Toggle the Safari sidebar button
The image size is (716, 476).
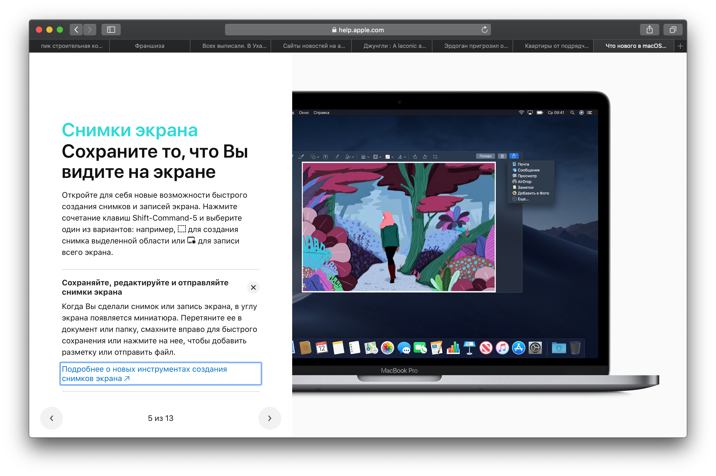coord(111,30)
